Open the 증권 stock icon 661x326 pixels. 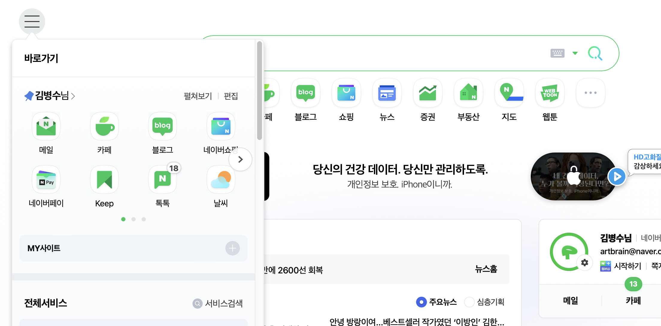(427, 93)
